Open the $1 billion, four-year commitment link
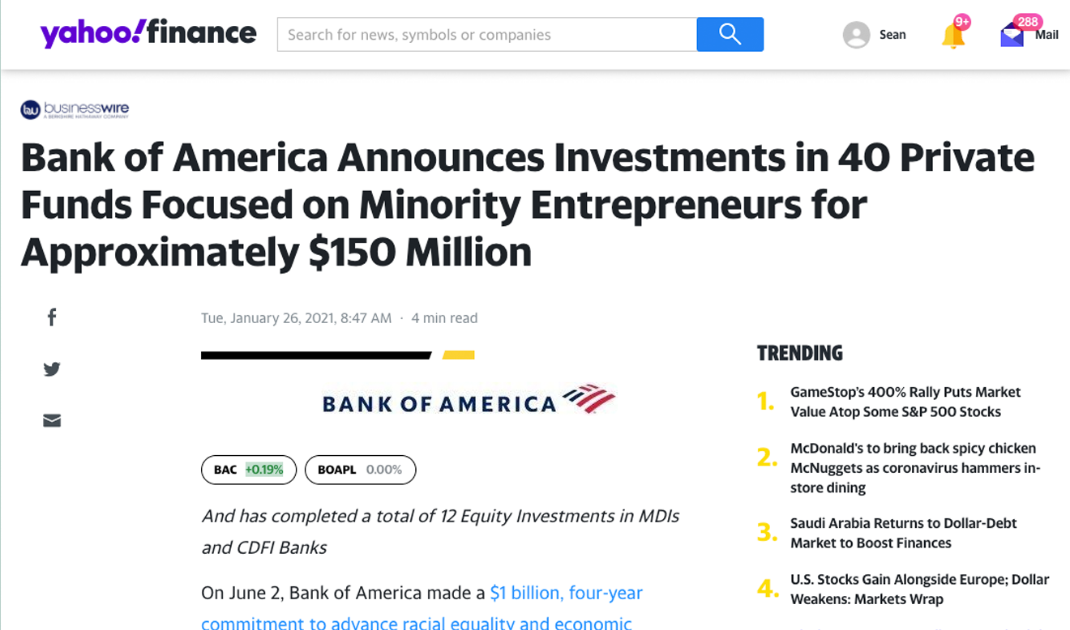The width and height of the screenshot is (1070, 630). 566,593
